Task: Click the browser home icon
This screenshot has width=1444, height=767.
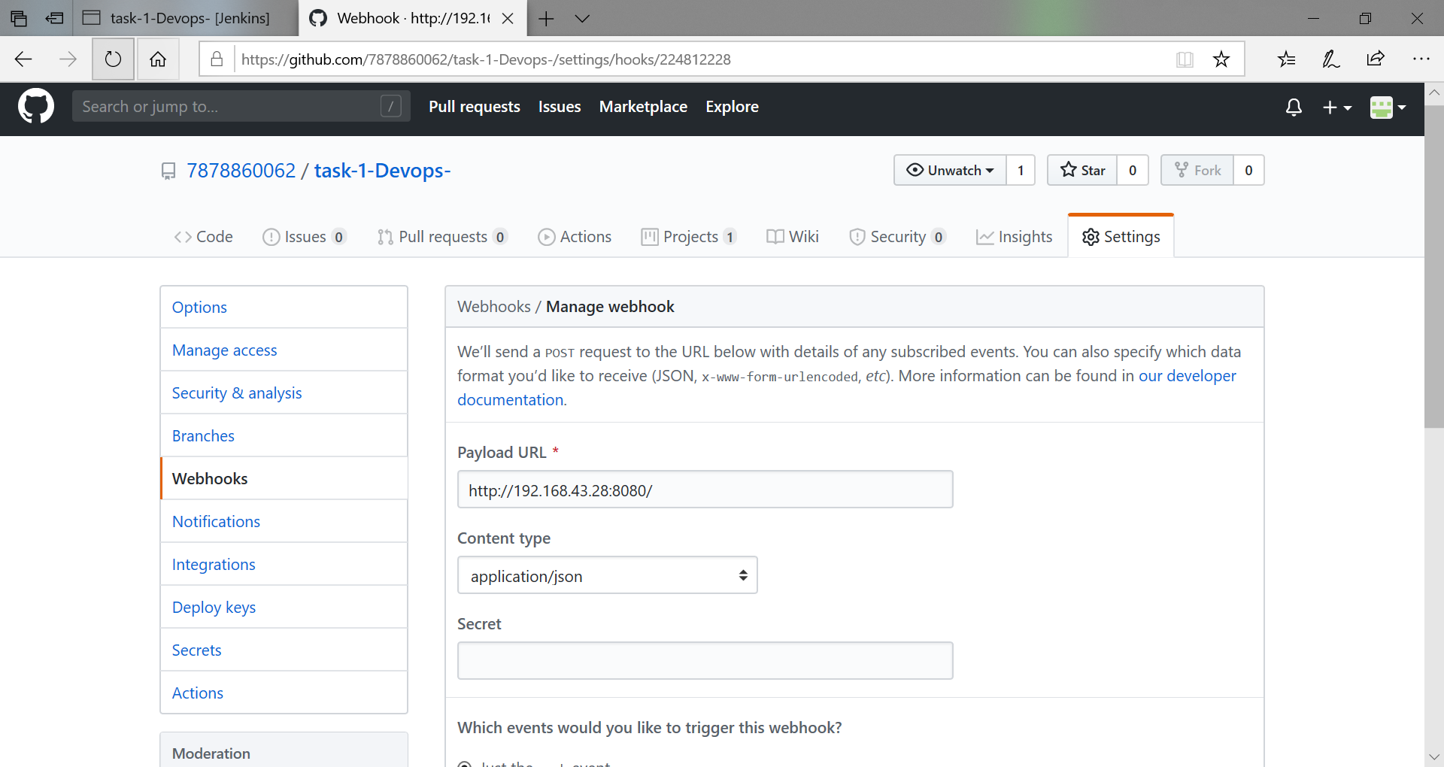Action: [x=158, y=59]
